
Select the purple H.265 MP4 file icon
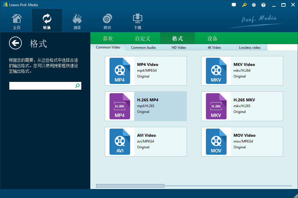[120, 106]
